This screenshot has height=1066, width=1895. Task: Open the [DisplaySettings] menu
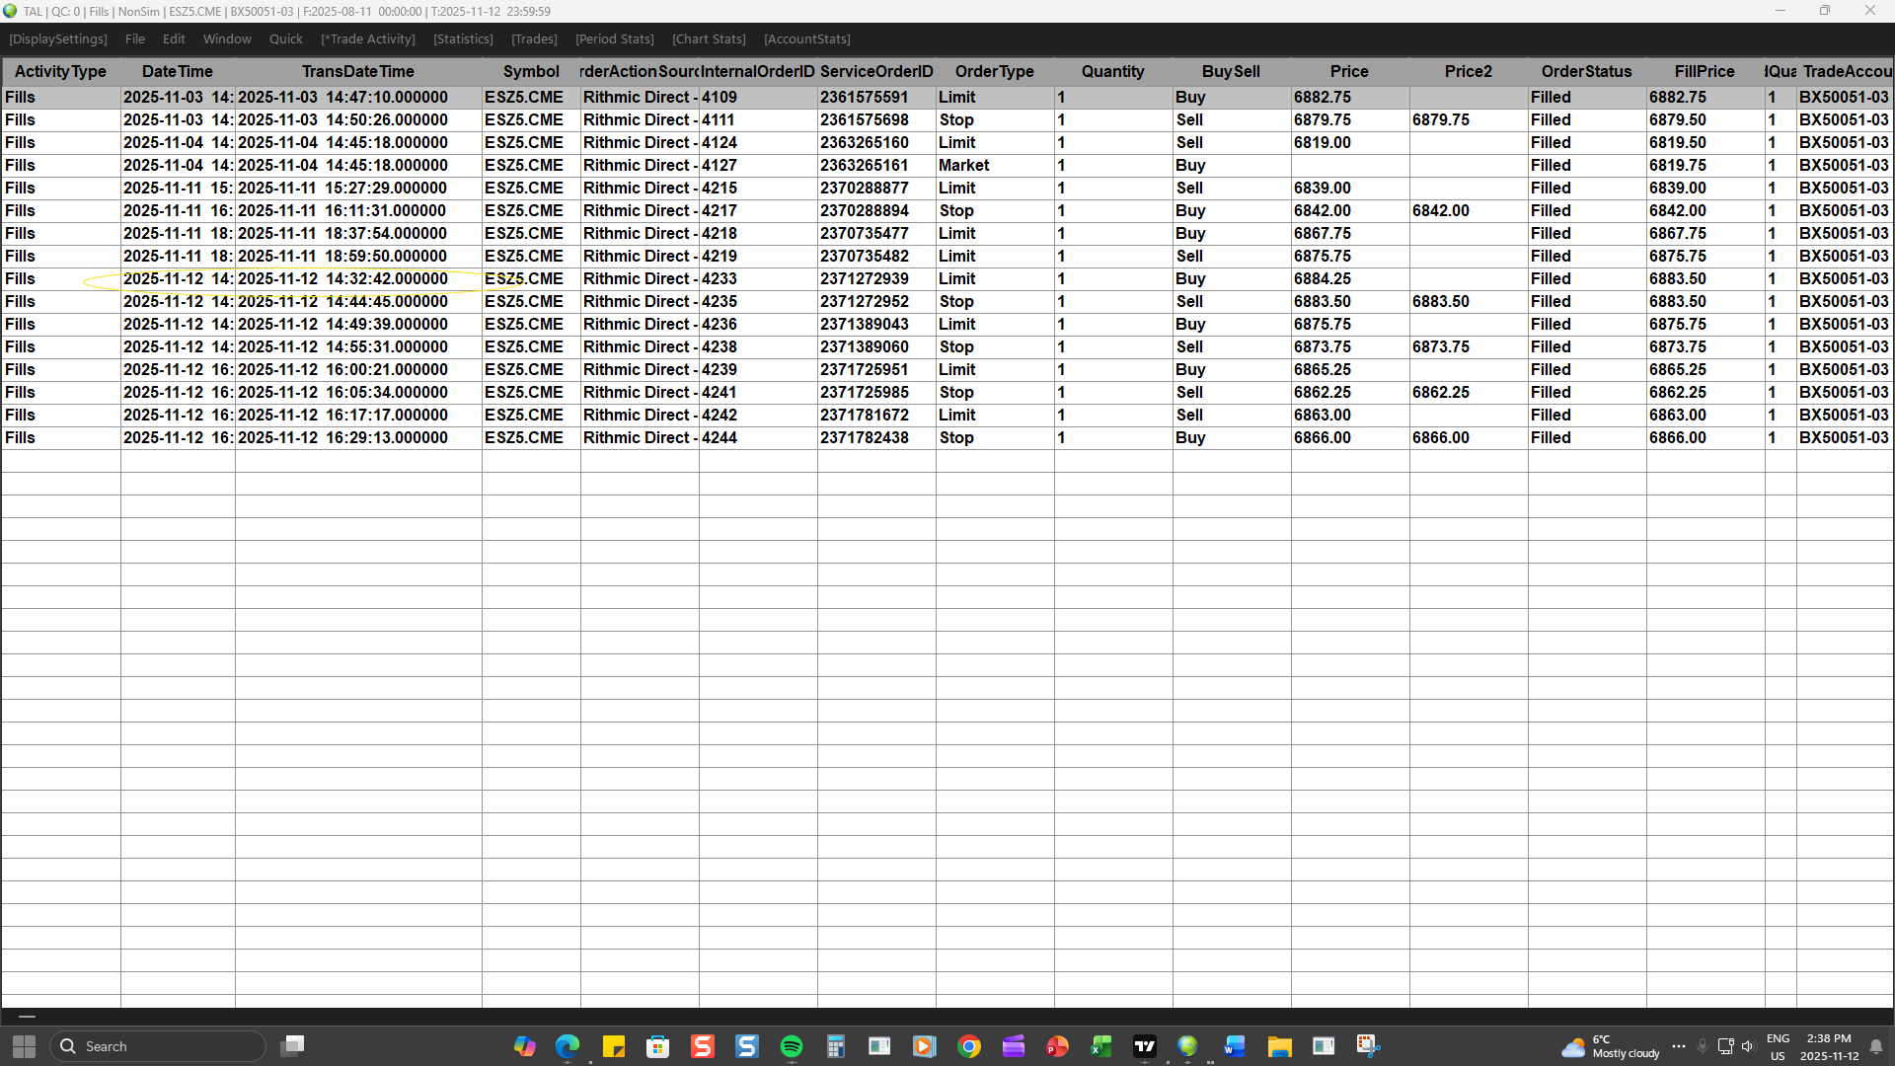(x=58, y=39)
